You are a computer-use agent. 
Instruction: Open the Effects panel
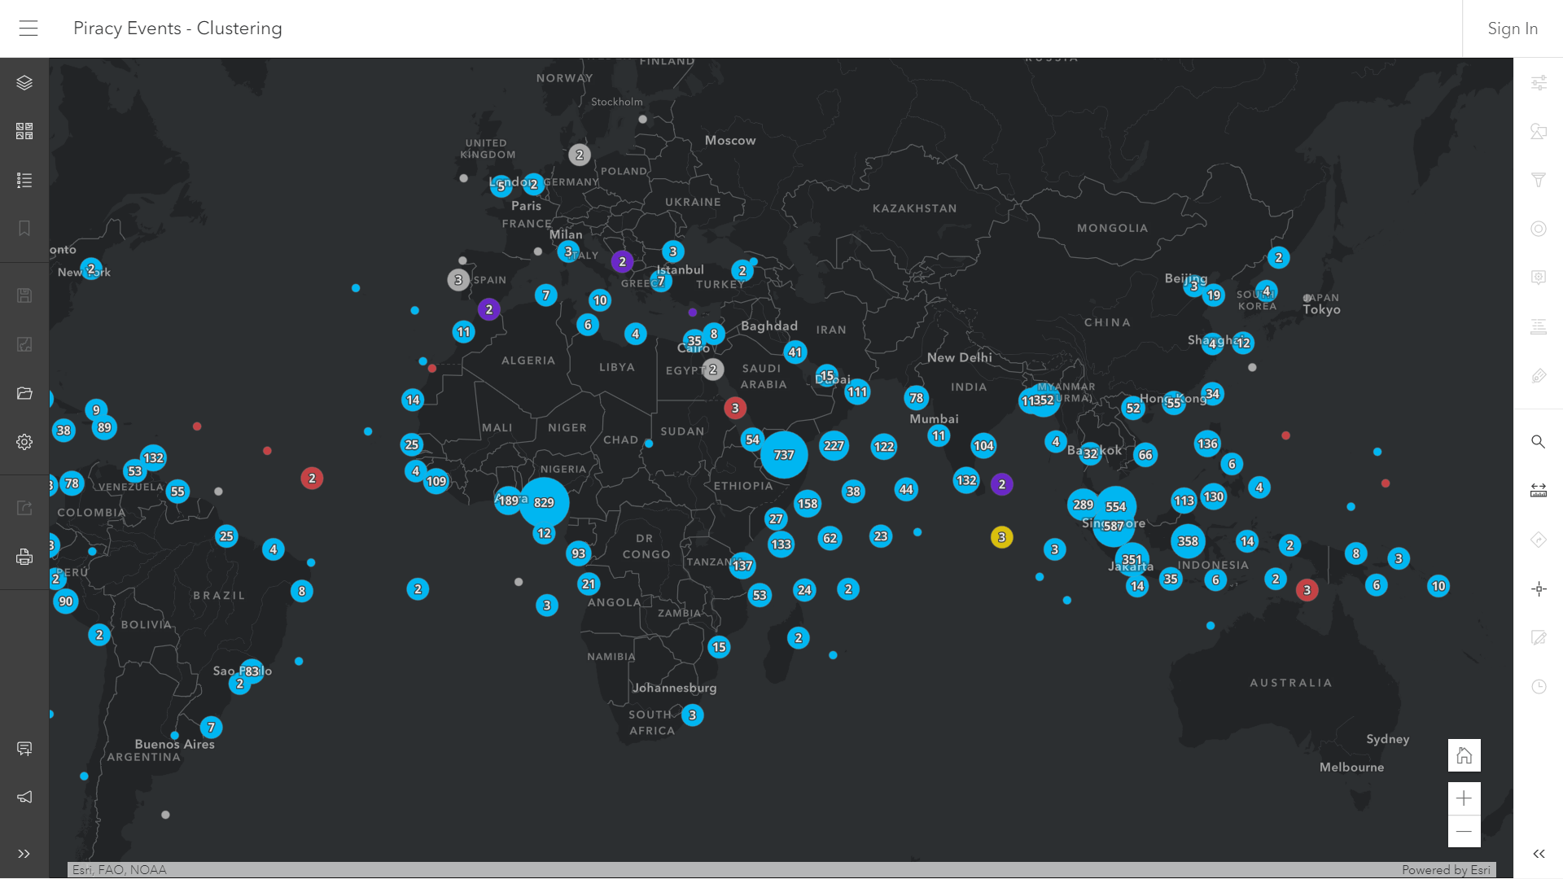(1539, 229)
